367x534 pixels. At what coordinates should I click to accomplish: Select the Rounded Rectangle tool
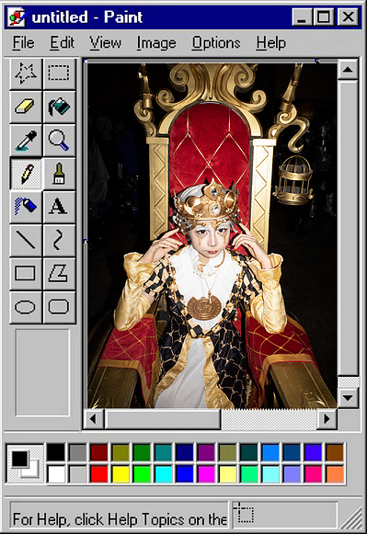pos(59,306)
